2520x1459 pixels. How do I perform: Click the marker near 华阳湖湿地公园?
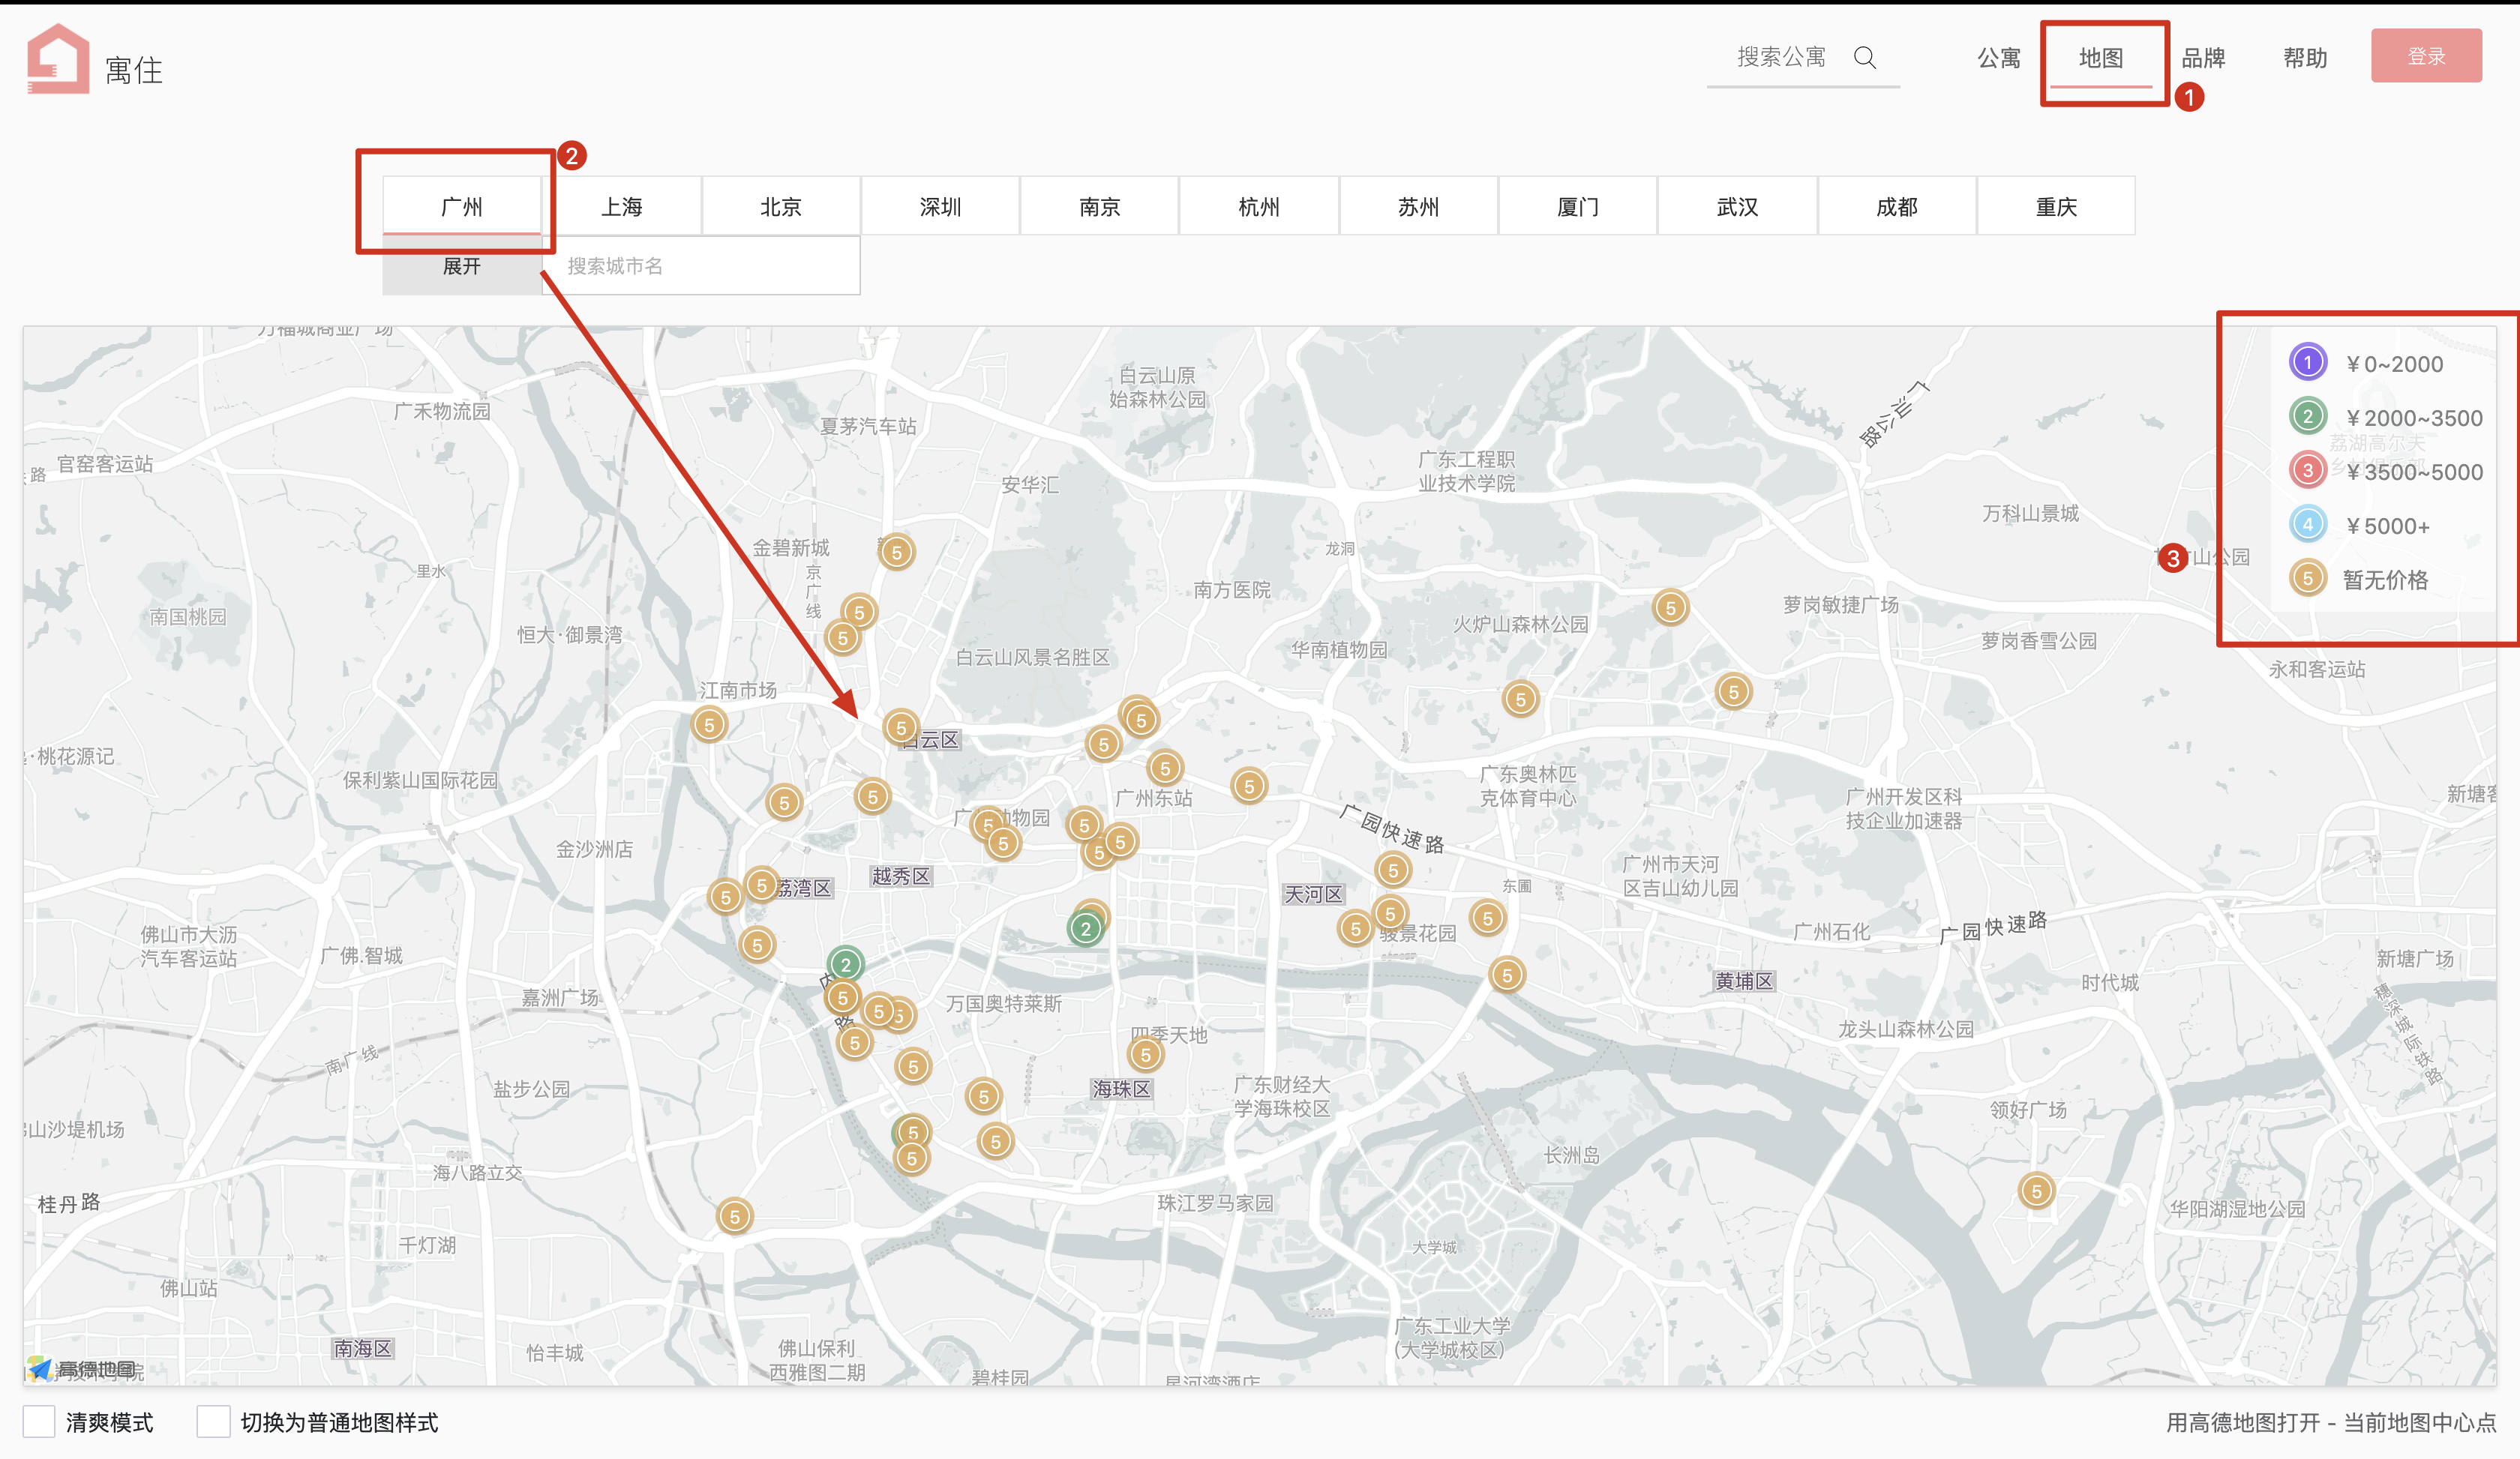point(2036,1191)
